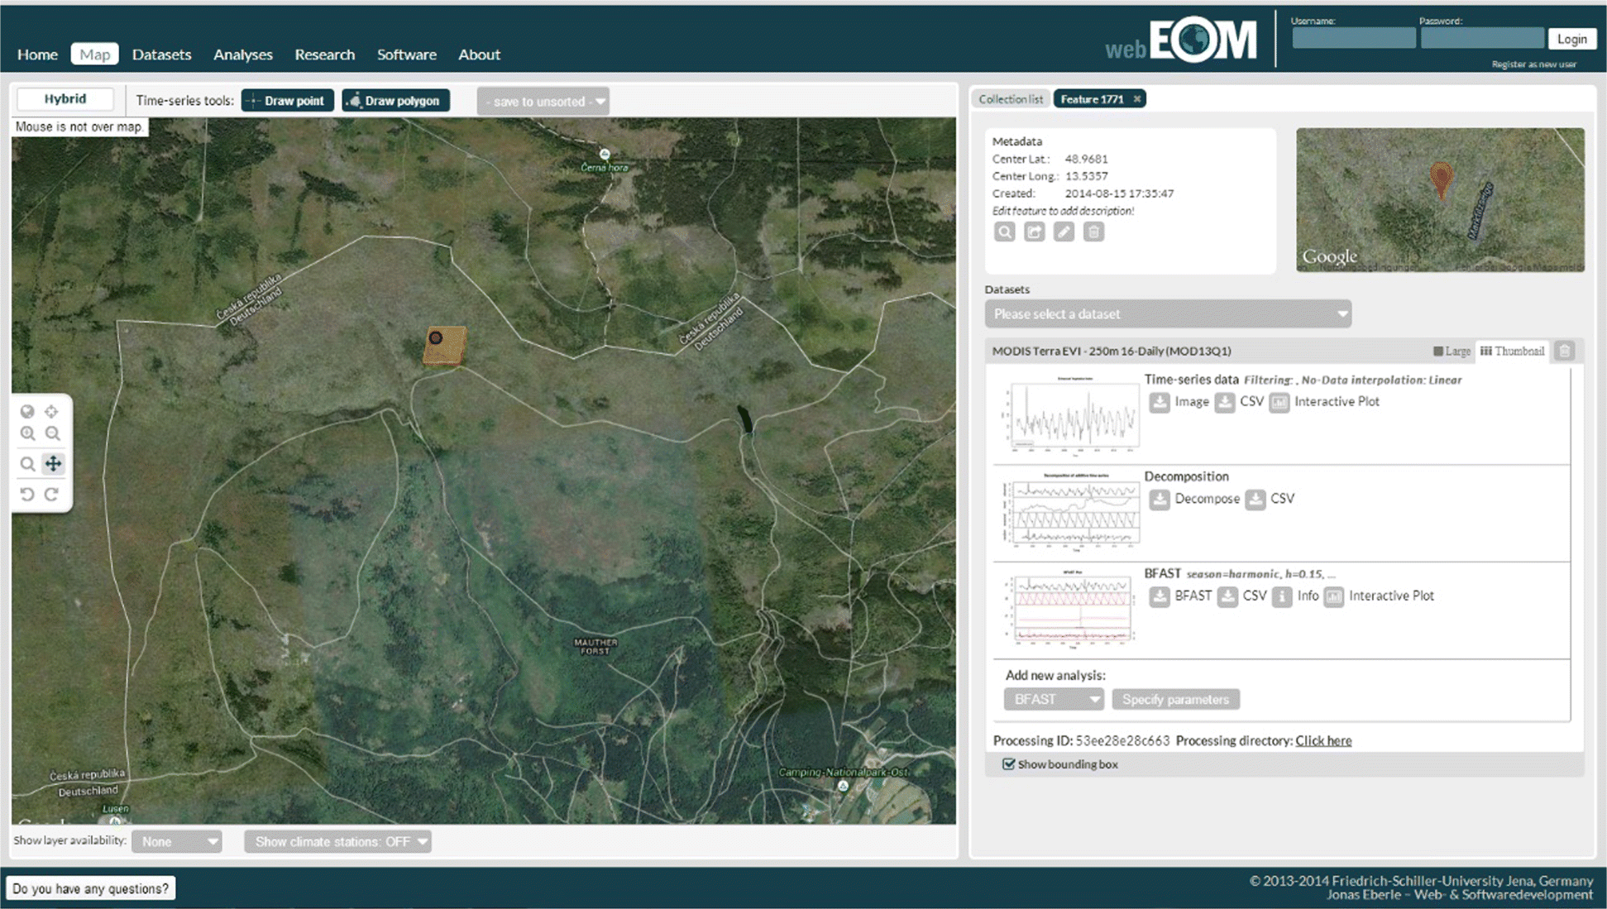
Task: Switch plot view to Thumbnail
Action: point(1512,351)
